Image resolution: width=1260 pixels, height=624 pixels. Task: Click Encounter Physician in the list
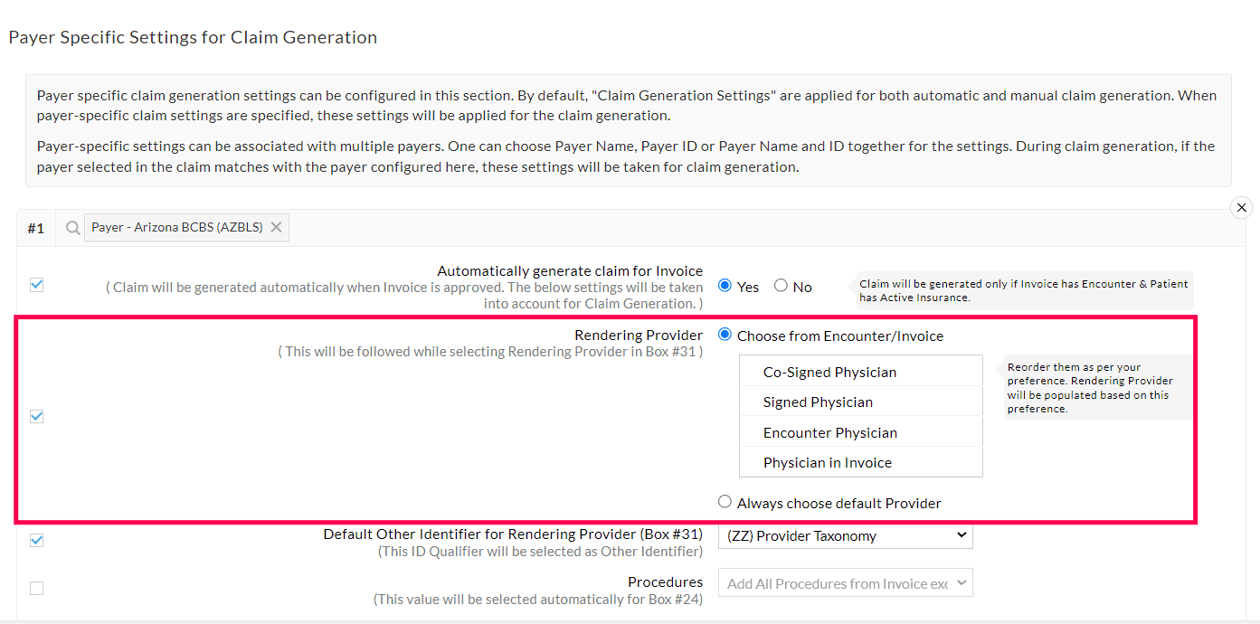tap(829, 432)
